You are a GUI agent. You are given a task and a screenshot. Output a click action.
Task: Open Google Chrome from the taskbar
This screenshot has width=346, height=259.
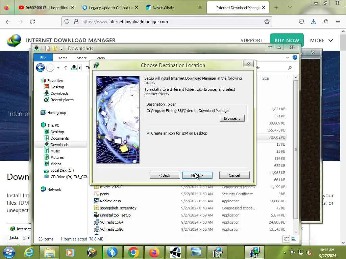tap(133, 252)
